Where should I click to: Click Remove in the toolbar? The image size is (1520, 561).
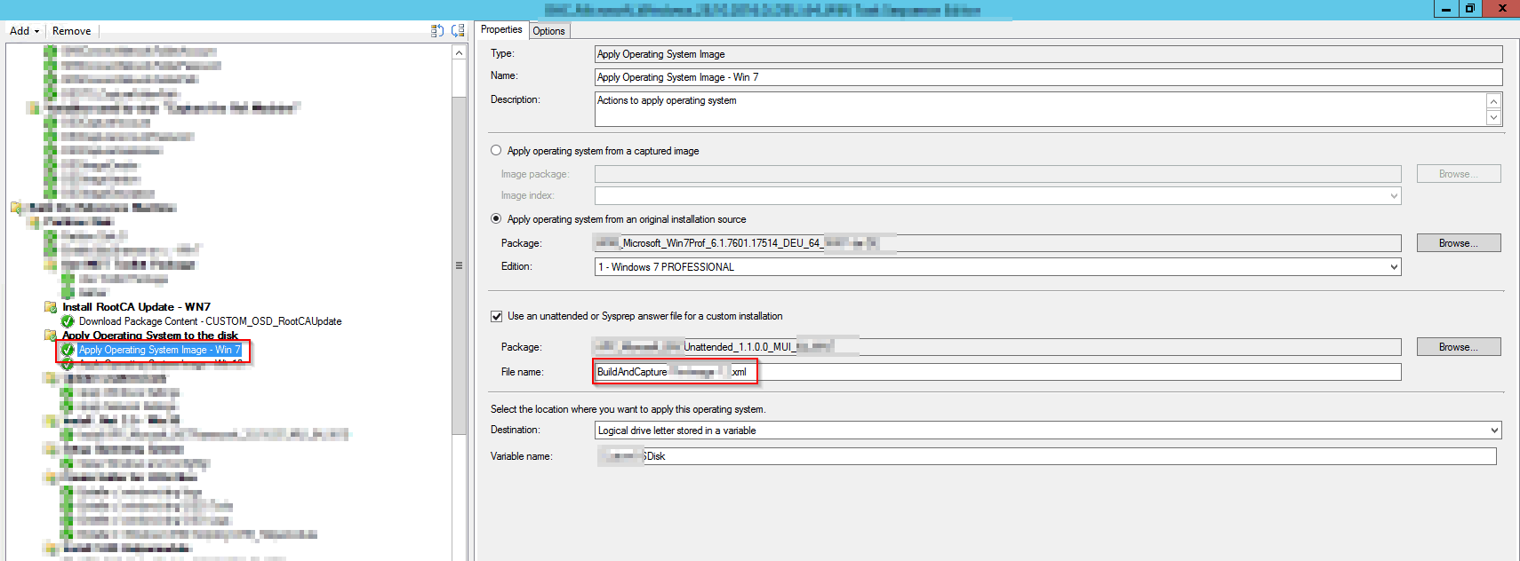(x=71, y=30)
